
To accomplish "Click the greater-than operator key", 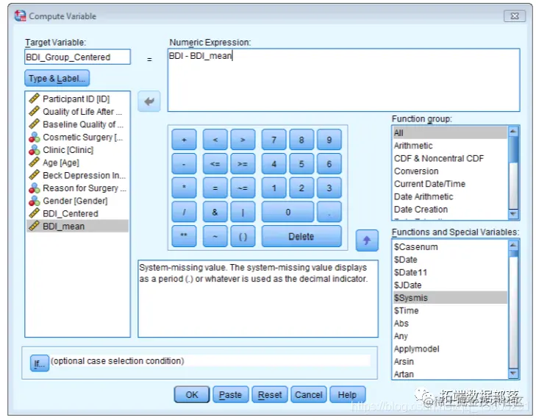I will (243, 140).
